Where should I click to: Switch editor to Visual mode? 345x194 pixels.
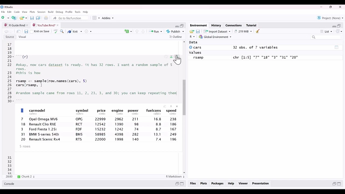click(x=22, y=37)
